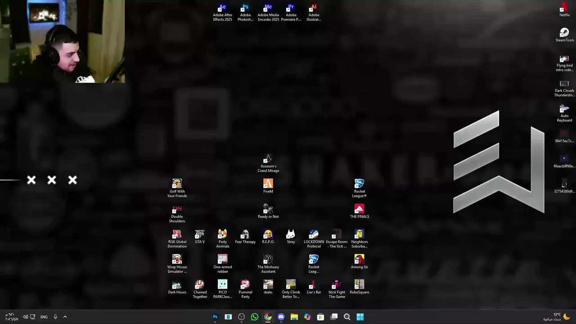Select the Adobe After Effects 2025 shortcut
The image size is (576, 324).
click(x=222, y=13)
